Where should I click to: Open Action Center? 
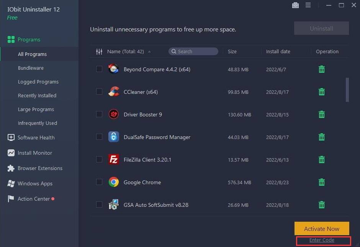click(34, 199)
